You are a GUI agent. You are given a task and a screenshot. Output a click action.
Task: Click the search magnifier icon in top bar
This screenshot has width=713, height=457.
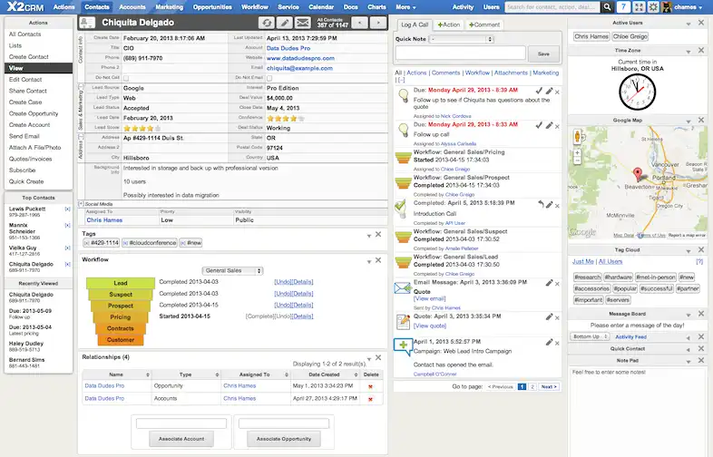(607, 7)
